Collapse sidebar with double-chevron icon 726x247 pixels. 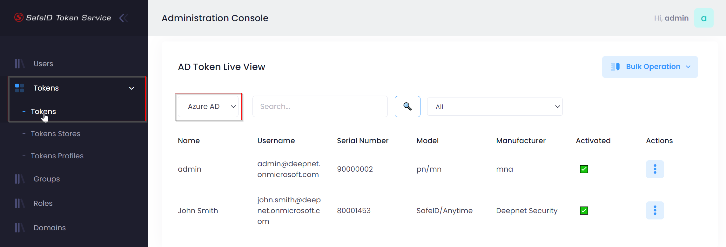pos(124,18)
